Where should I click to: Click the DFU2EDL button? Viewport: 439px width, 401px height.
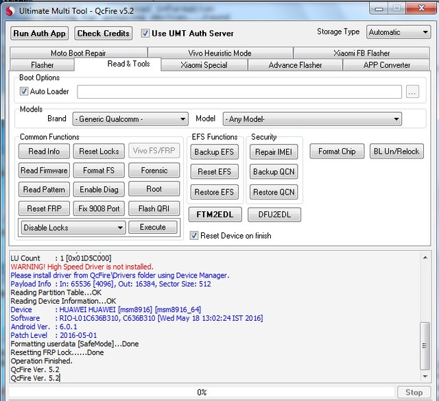click(x=274, y=215)
